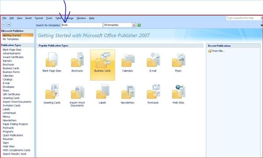Select Gift Certificates in the sidebar list
The image size is (263, 158).
[11, 95]
